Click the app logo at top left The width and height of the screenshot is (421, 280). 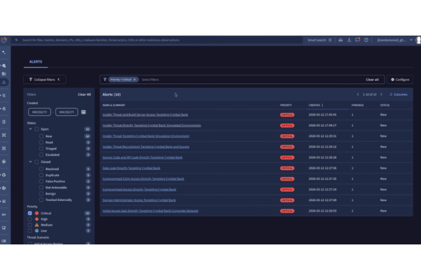[x=4, y=39]
